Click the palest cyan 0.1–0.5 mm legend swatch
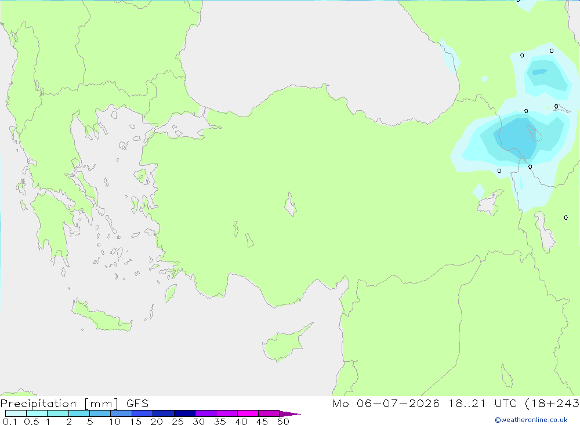The image size is (580, 425). pos(16,413)
